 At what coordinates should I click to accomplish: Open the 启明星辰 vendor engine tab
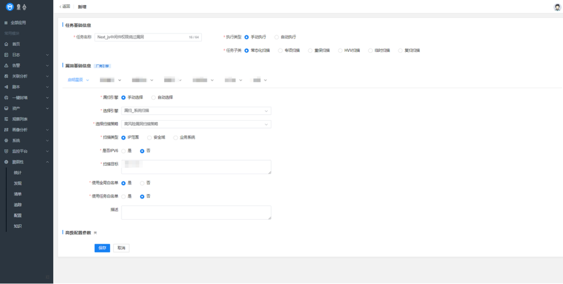(78, 80)
